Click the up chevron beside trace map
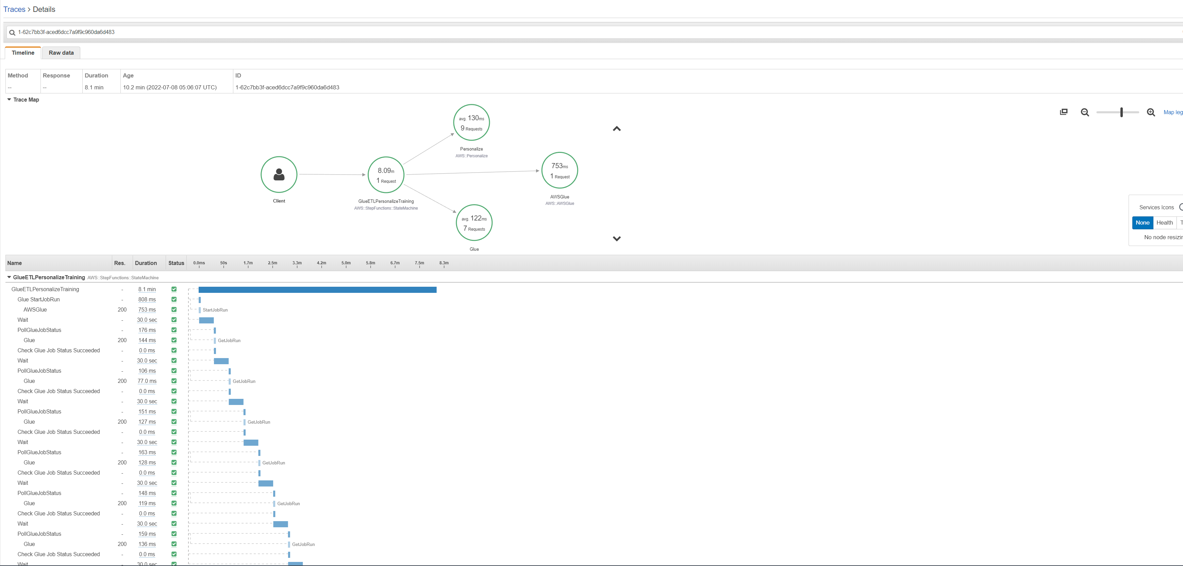The image size is (1183, 566). 617,129
